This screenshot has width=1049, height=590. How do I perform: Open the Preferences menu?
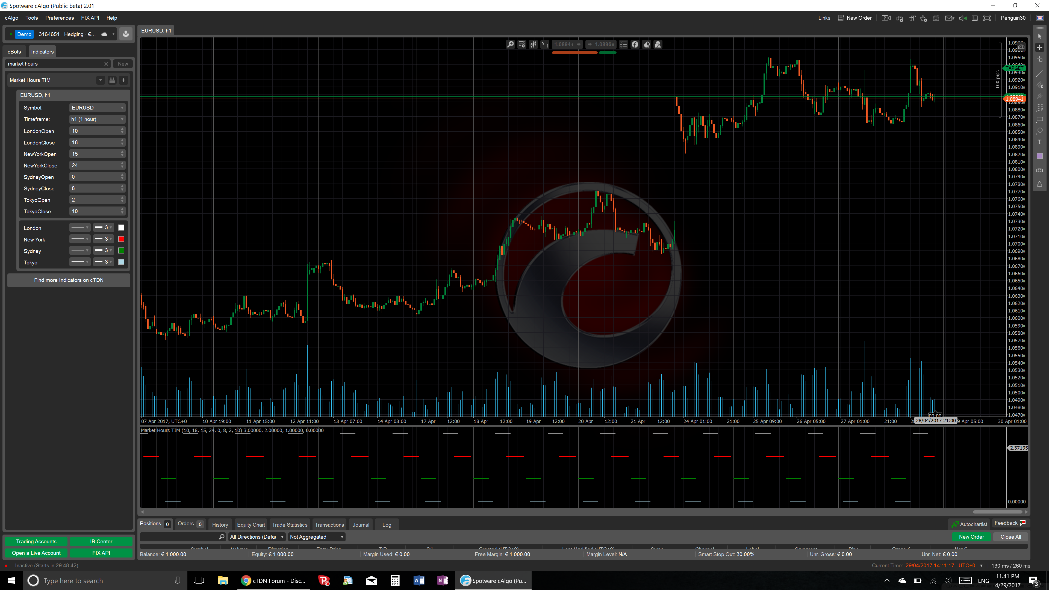(60, 18)
